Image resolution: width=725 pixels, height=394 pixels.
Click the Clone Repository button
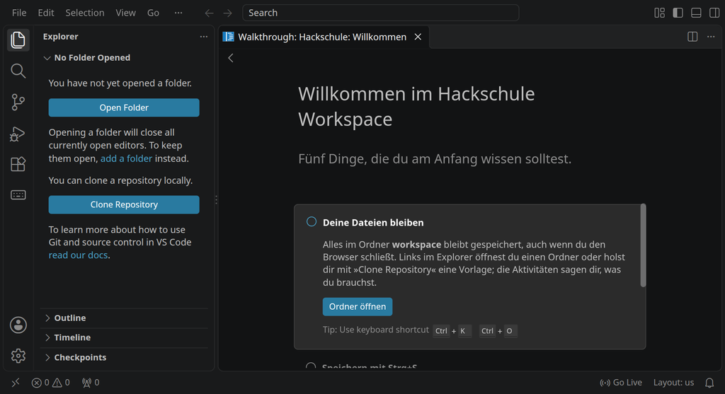pyautogui.click(x=124, y=204)
